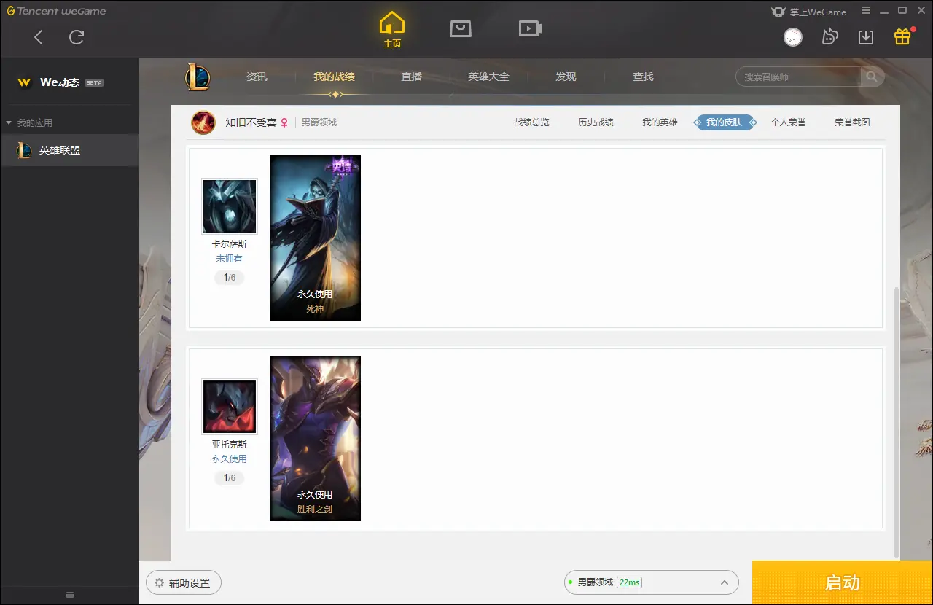The height and width of the screenshot is (605, 933).
Task: Collapse the 我的应用 section
Action: [29, 122]
